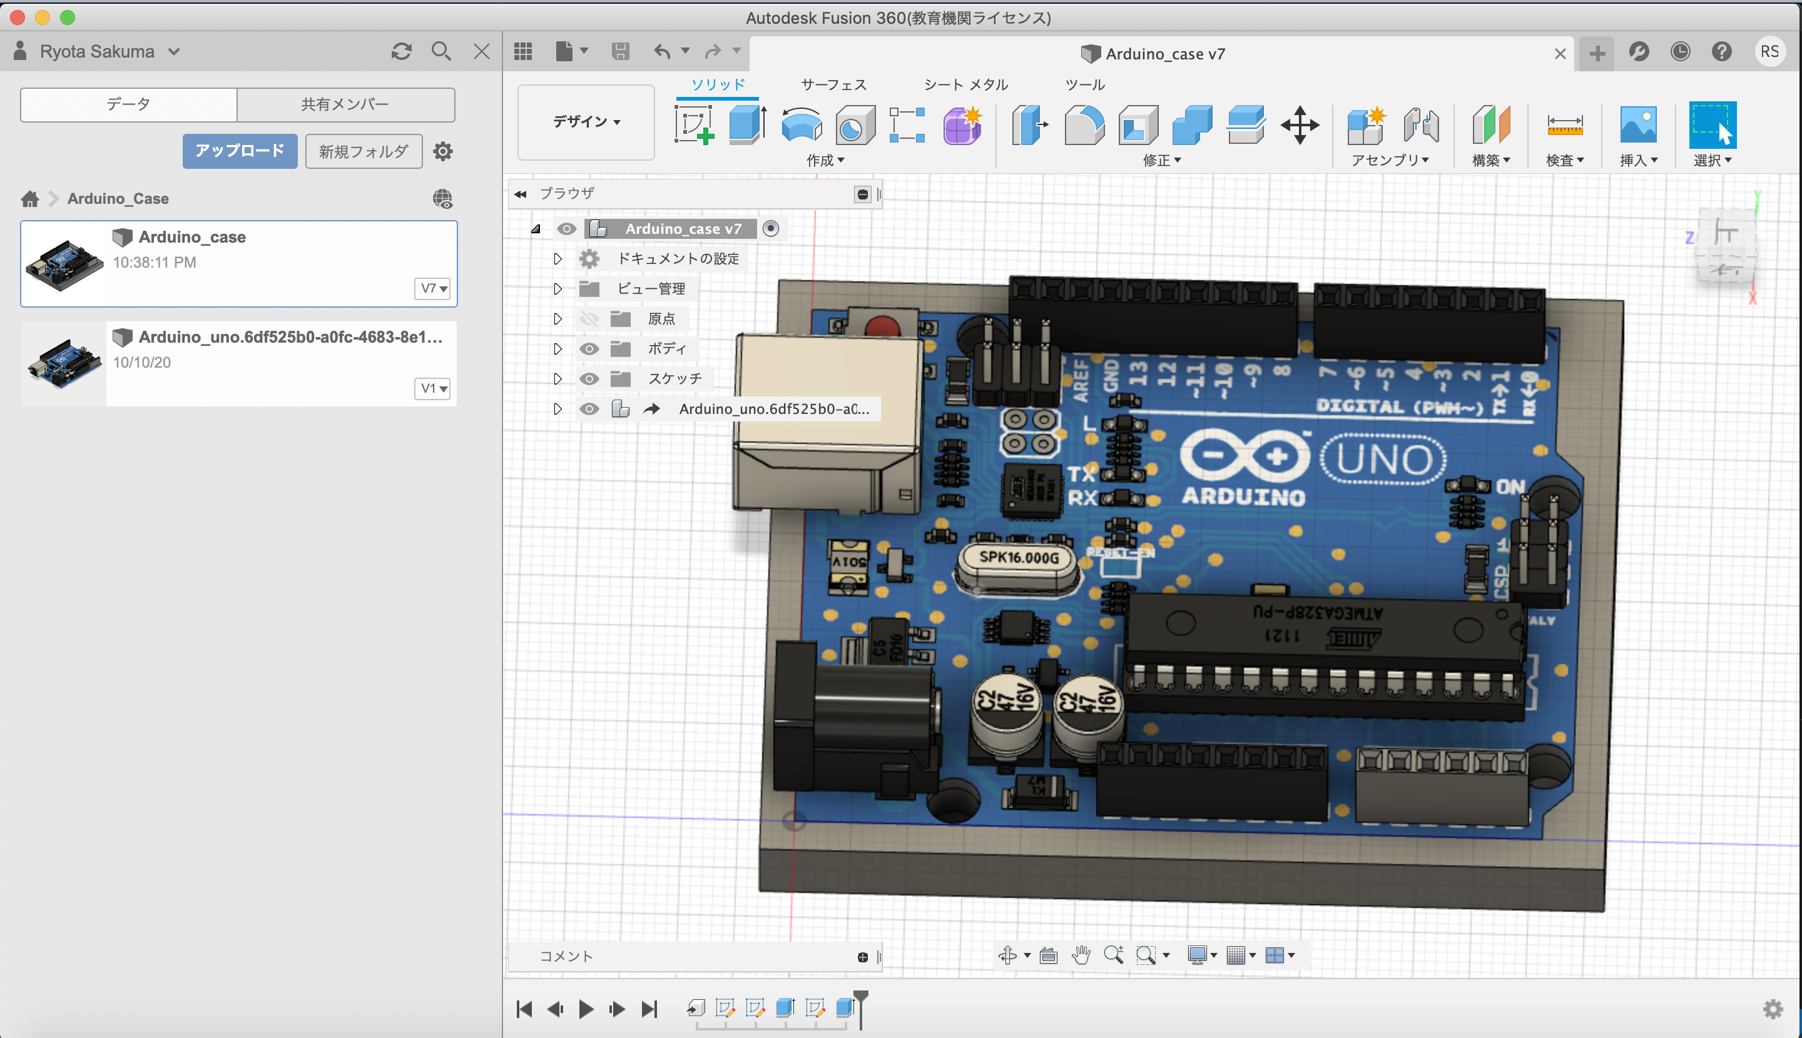Open the V7 version dropdown of Arduino_case
The image size is (1802, 1038).
point(432,289)
